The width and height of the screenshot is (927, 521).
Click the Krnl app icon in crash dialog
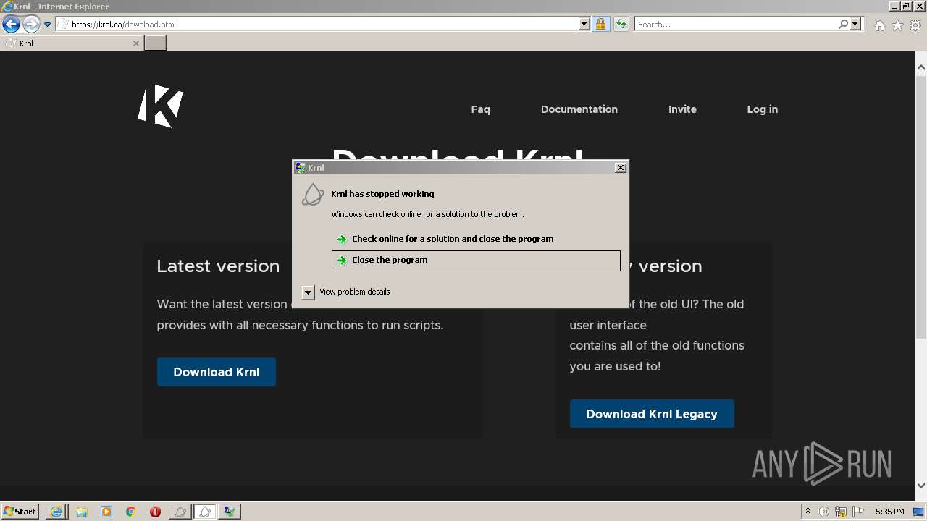click(313, 195)
